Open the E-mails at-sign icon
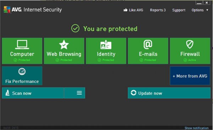The width and height of the screenshot is (213, 130). pos(148,44)
